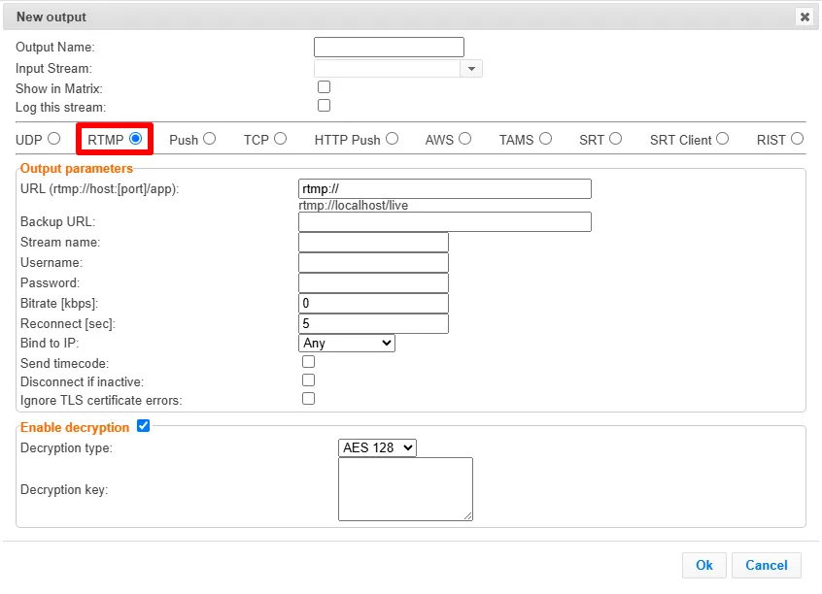Open the Input Stream dropdown
This screenshot has height=594, width=822.
(471, 69)
